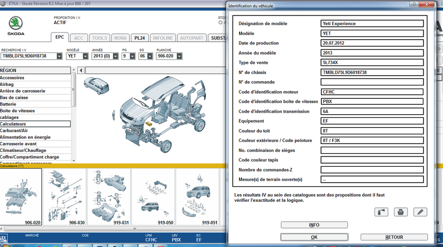Click the Date de production field

click(372, 43)
